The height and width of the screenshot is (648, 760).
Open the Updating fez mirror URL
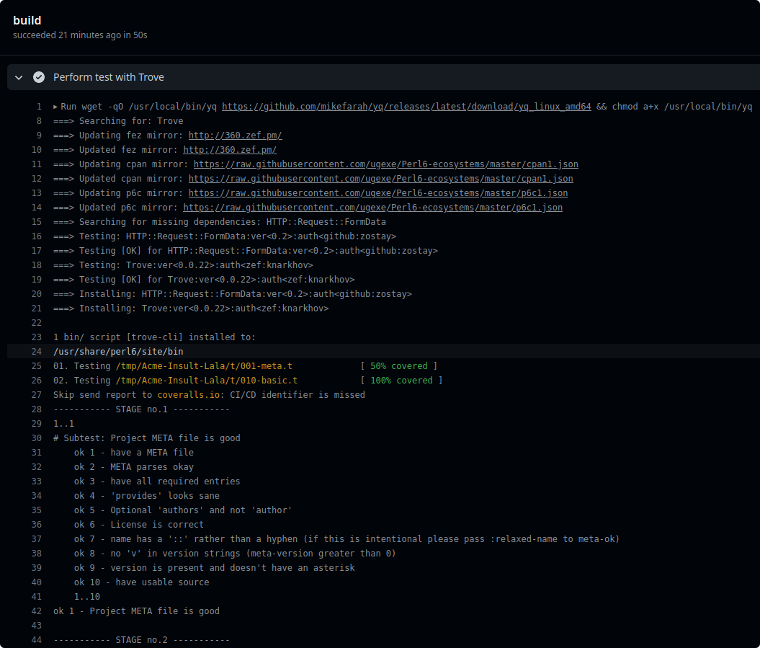[235, 136]
